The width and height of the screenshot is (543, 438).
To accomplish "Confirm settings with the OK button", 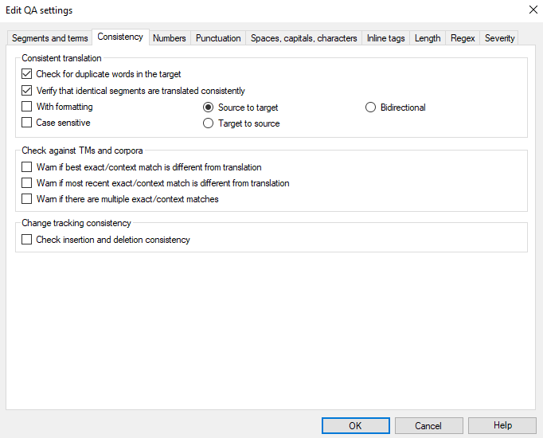I will pos(356,425).
